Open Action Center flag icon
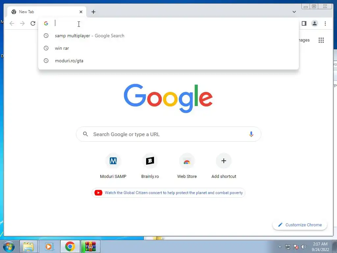 (296, 247)
